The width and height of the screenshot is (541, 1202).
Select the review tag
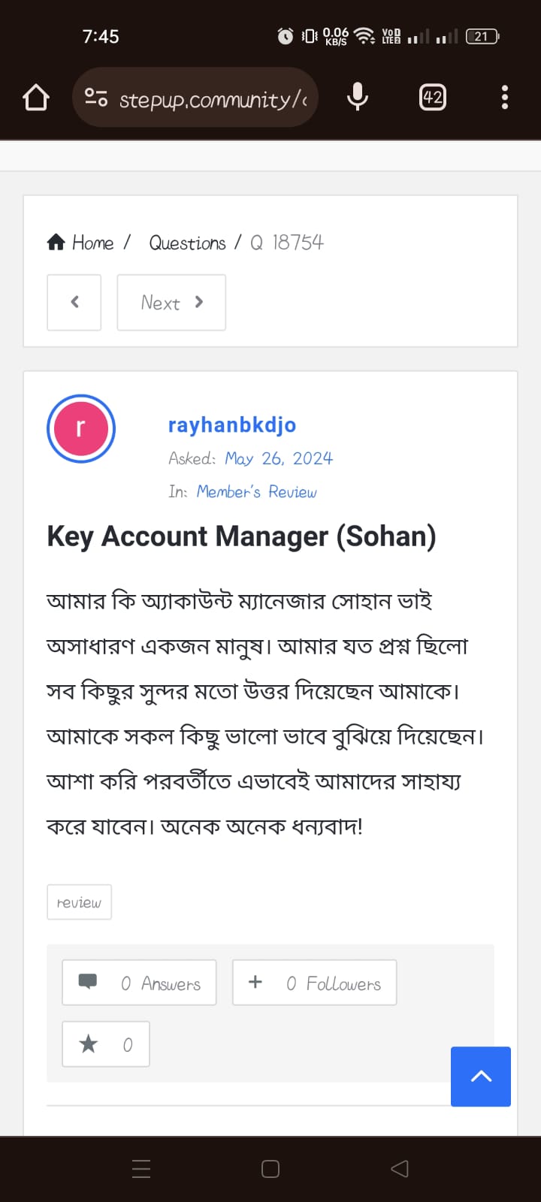pos(79,902)
